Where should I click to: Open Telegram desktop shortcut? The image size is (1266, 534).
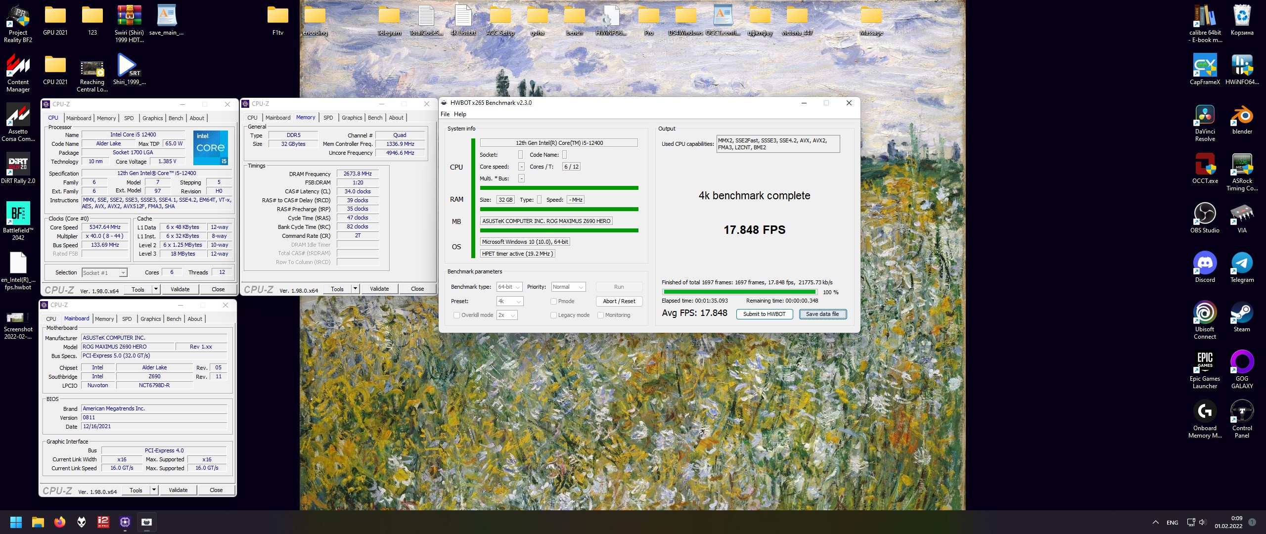1242,267
